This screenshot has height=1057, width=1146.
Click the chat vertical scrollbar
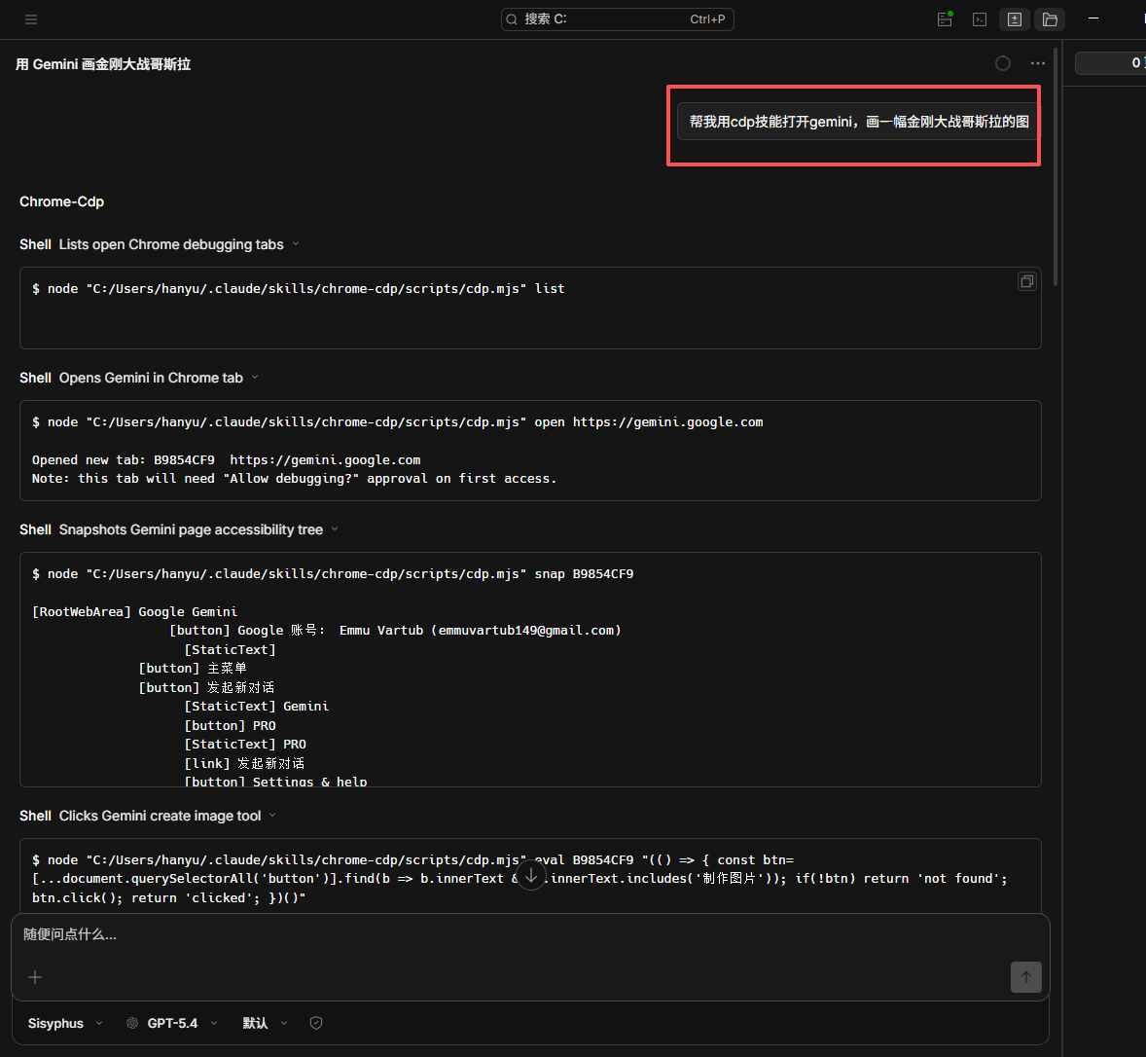[x=1056, y=168]
